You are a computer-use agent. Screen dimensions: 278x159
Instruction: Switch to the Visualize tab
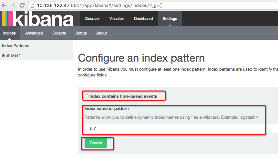[x=117, y=19]
